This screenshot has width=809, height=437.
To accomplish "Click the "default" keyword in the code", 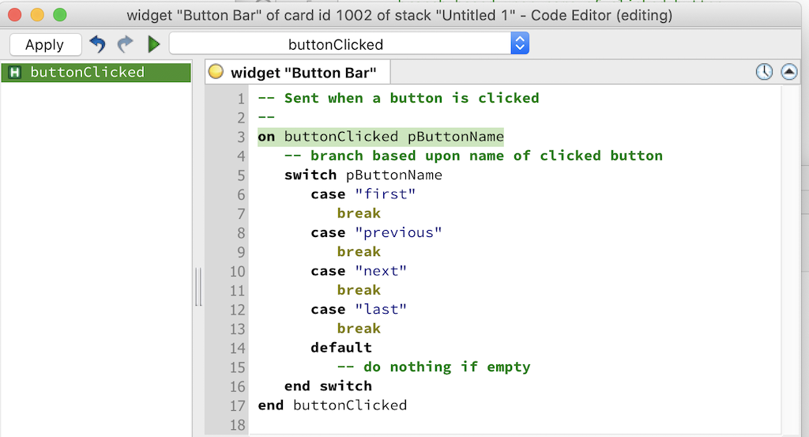I will [x=341, y=348].
